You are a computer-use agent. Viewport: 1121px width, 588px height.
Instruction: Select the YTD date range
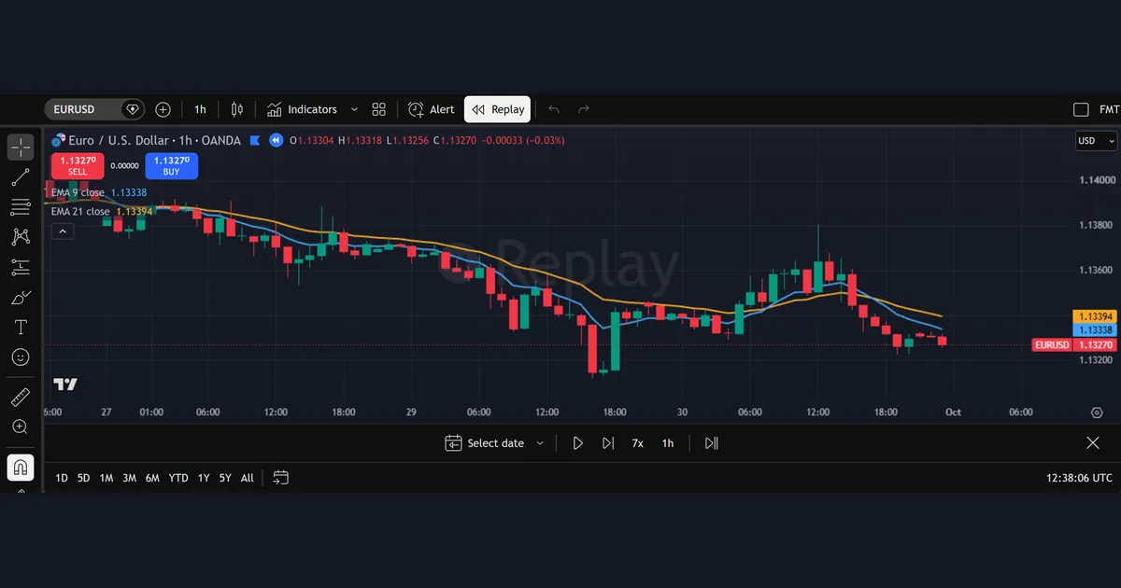coord(178,478)
